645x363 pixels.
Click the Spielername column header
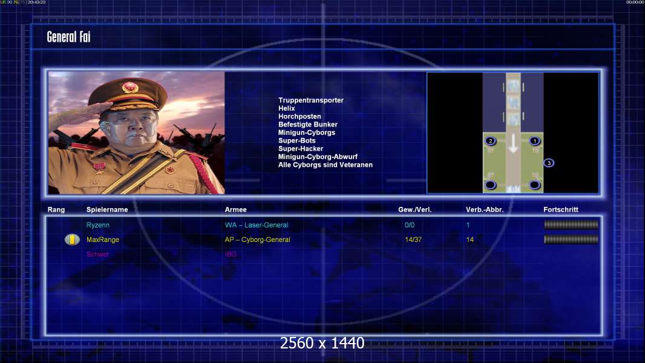107,210
